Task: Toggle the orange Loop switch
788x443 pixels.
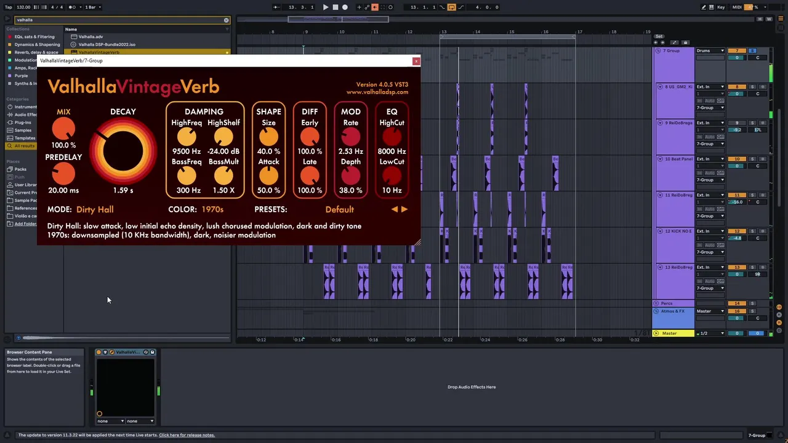Action: pos(451,7)
